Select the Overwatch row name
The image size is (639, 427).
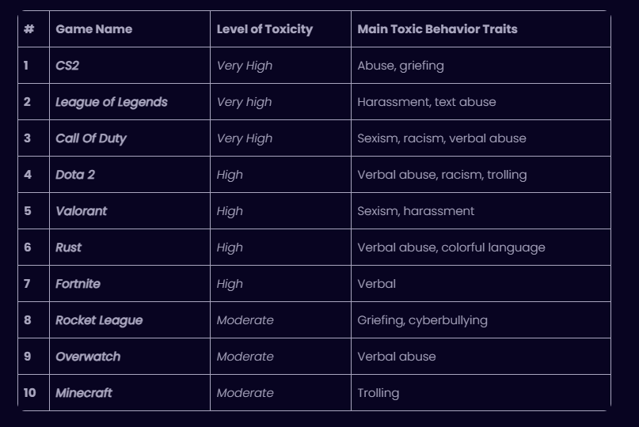click(x=88, y=357)
